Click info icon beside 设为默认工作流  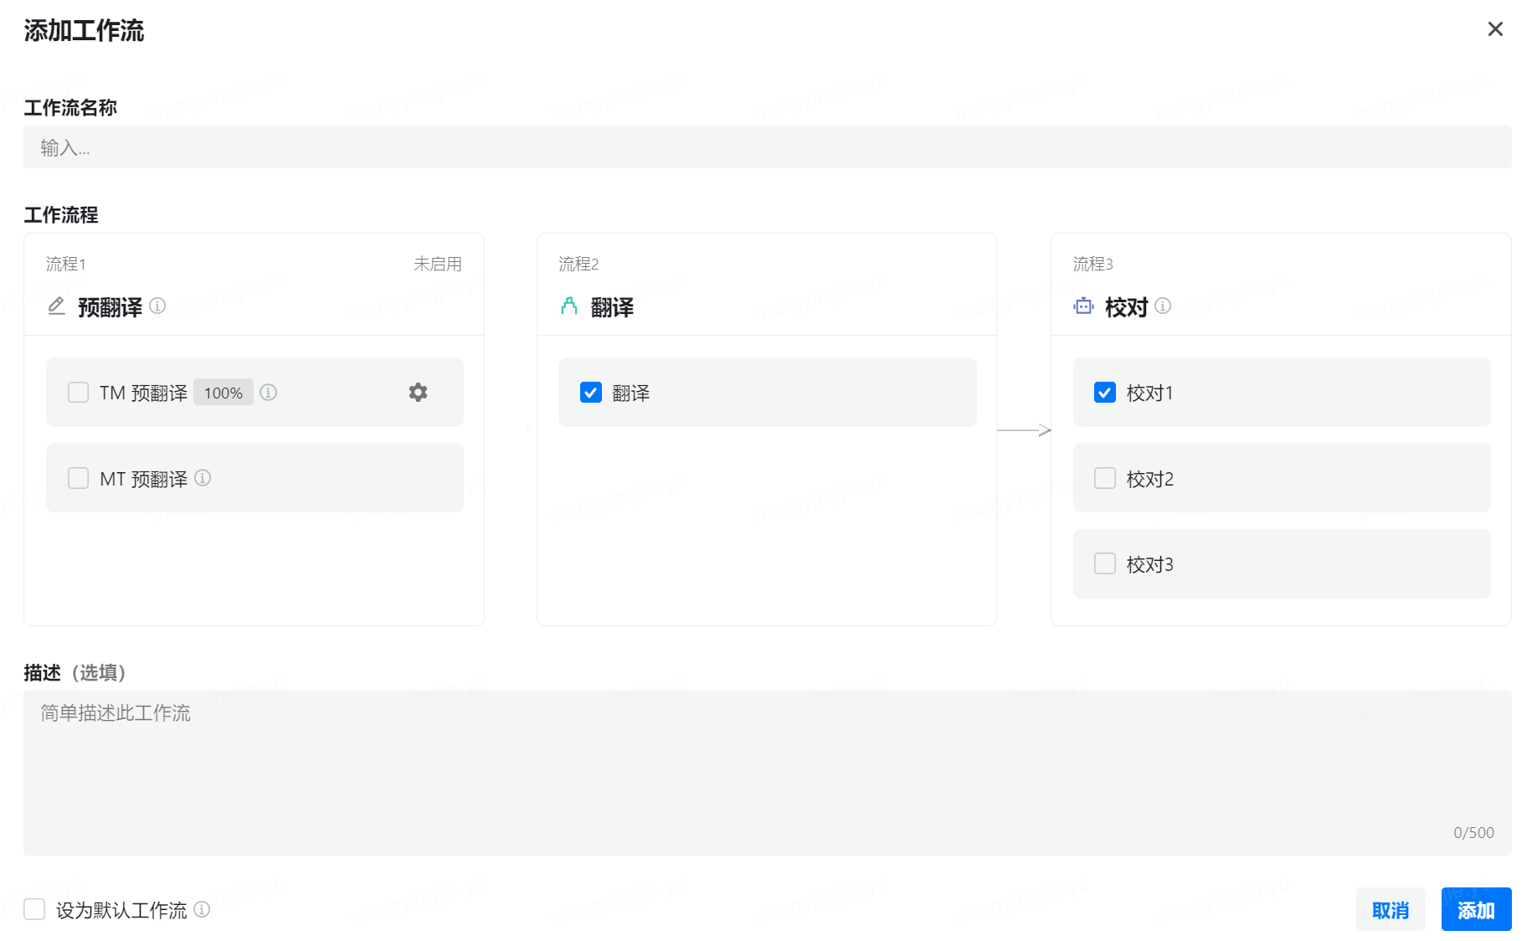(202, 909)
